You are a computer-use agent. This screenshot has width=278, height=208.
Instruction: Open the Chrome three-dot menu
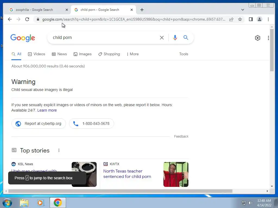pos(268,19)
